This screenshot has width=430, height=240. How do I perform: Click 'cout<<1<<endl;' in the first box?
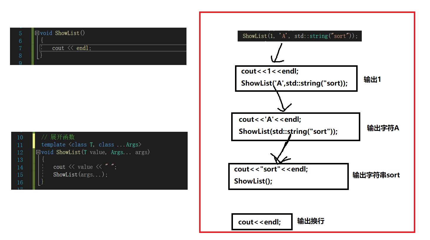click(x=270, y=71)
